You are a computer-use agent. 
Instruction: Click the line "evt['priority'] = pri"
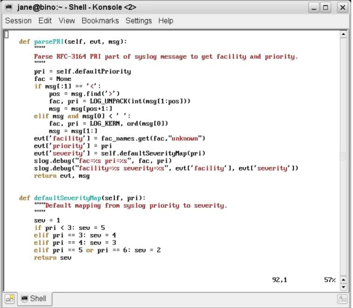click(x=73, y=146)
